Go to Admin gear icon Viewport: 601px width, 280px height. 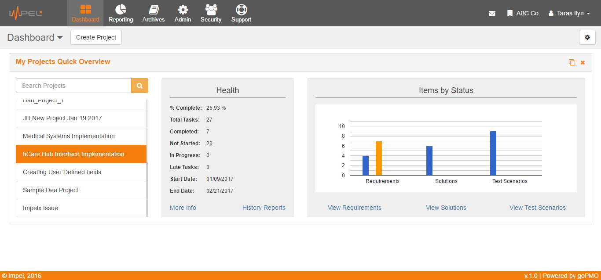183,10
